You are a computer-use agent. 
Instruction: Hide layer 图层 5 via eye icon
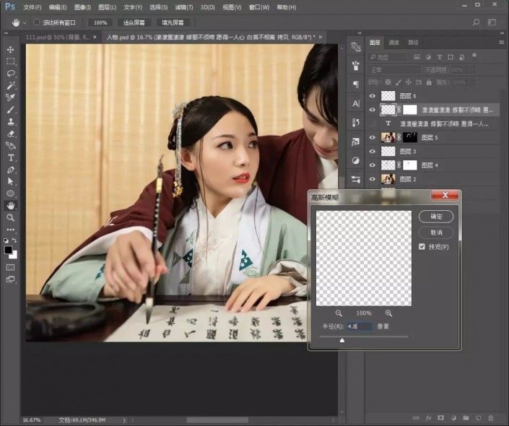click(x=373, y=137)
